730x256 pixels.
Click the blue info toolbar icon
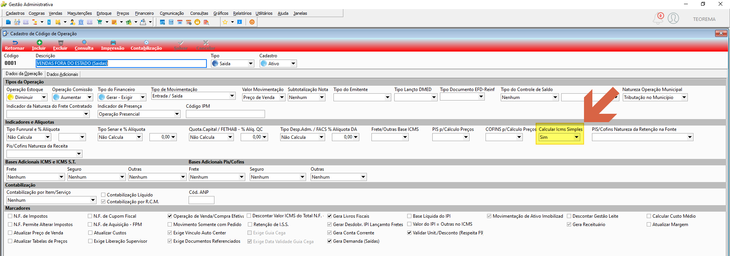tap(240, 22)
